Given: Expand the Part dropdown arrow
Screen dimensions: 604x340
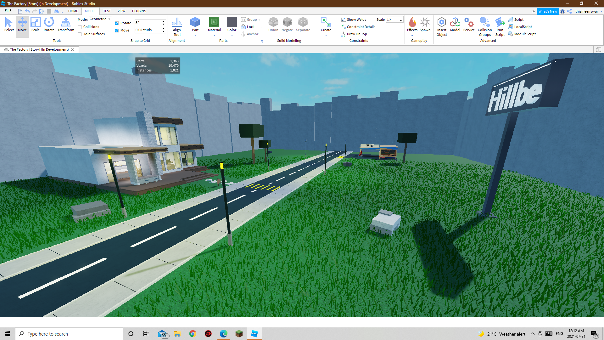Looking at the screenshot, I should coord(195,36).
